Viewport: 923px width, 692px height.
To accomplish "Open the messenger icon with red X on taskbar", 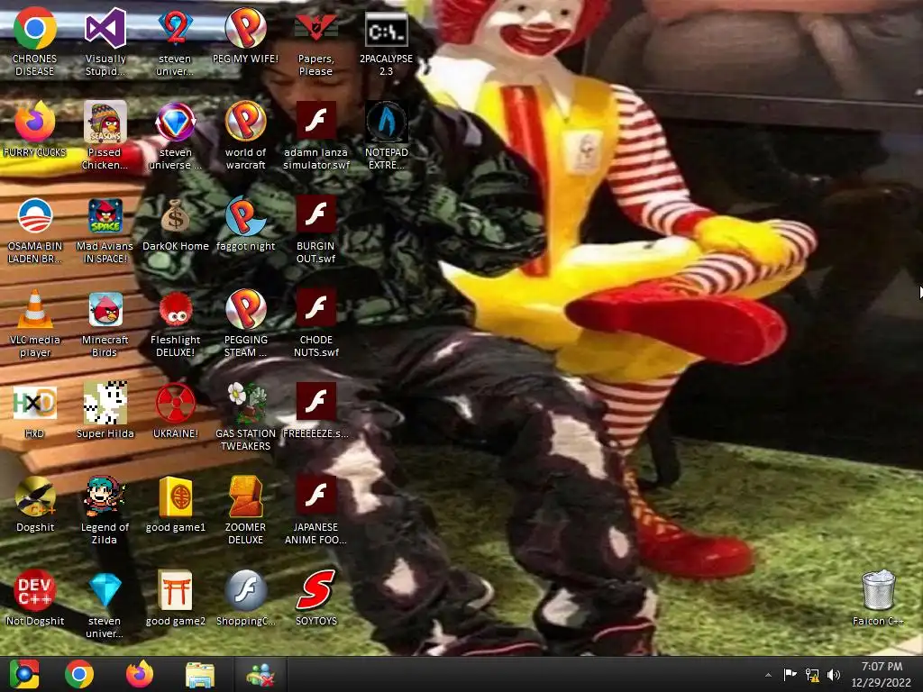I will pyautogui.click(x=260, y=675).
